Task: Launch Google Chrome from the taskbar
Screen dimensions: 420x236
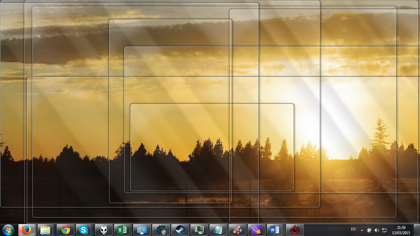Action: [66, 230]
